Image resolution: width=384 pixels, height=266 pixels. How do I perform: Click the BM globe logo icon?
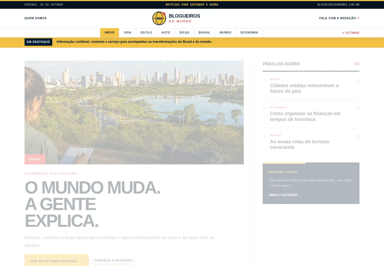159,18
